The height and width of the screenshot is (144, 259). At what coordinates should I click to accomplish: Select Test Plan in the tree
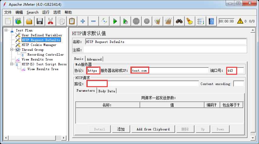pos(24,30)
